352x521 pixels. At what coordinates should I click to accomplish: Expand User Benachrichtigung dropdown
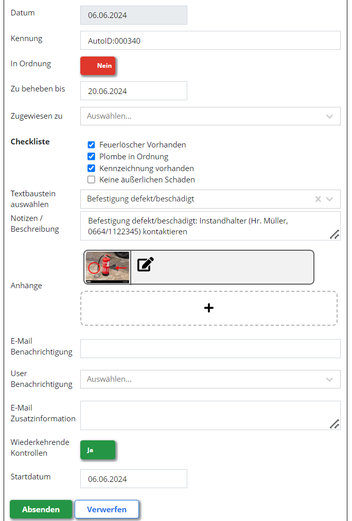210,379
